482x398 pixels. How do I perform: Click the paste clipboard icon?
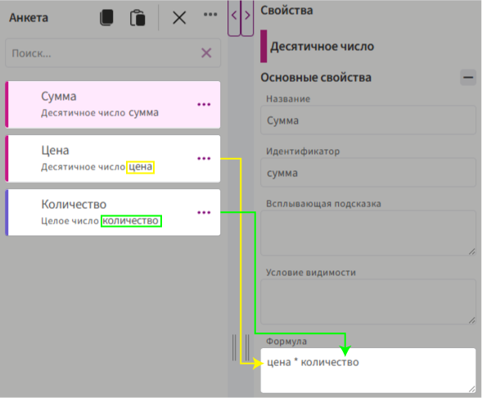point(137,18)
